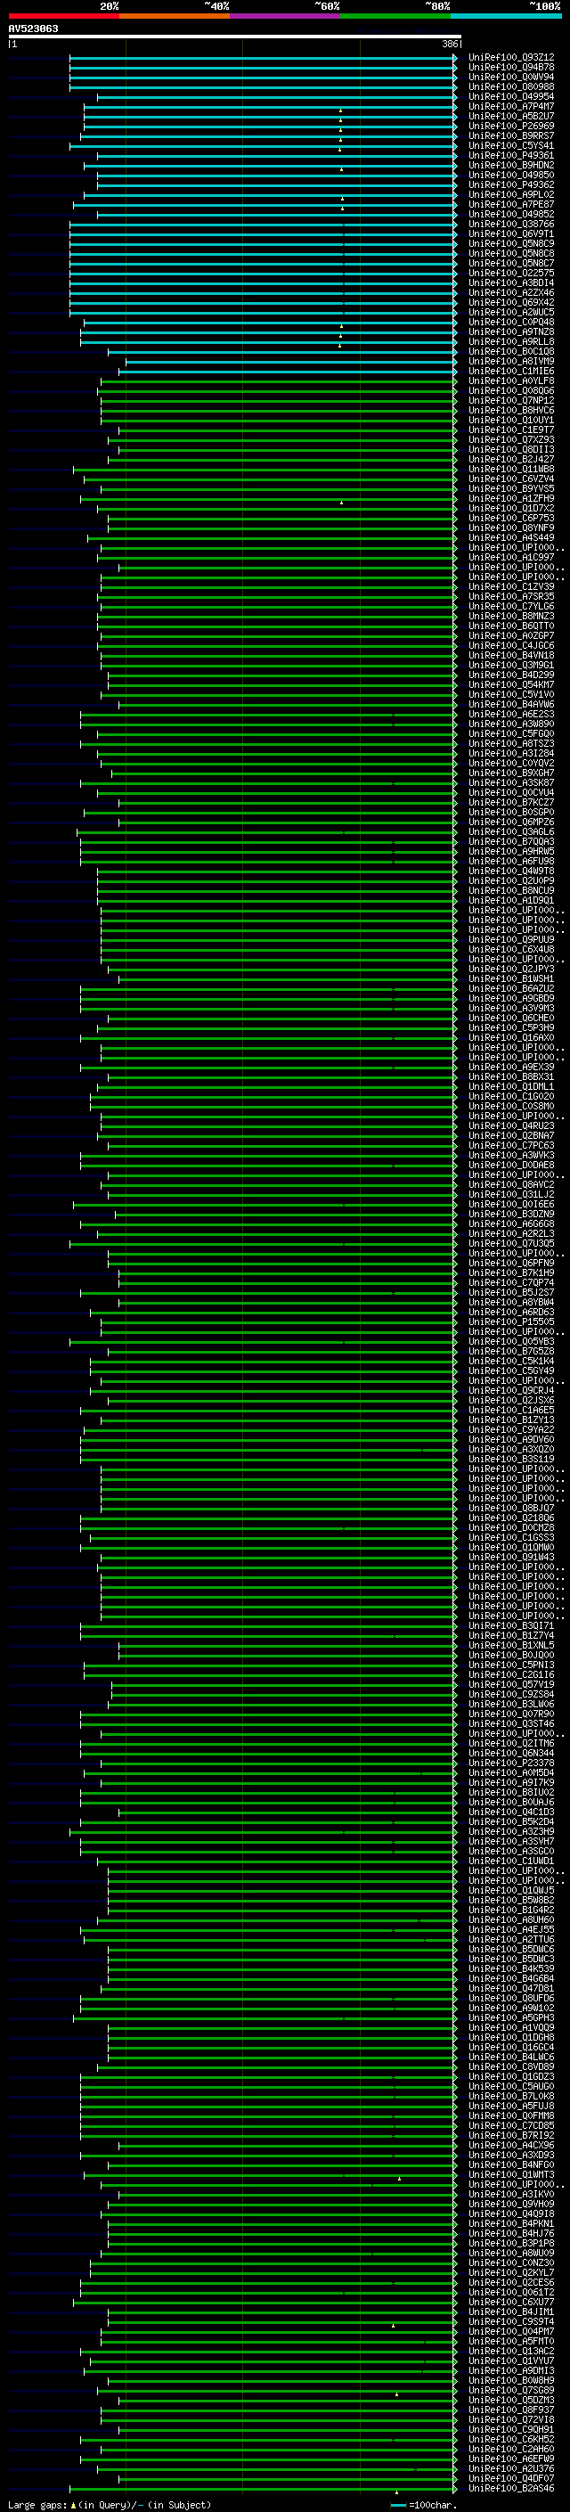This screenshot has height=2512, width=570.
Task: Select UniRef100_C0PQ48 label
Action: coord(511,322)
